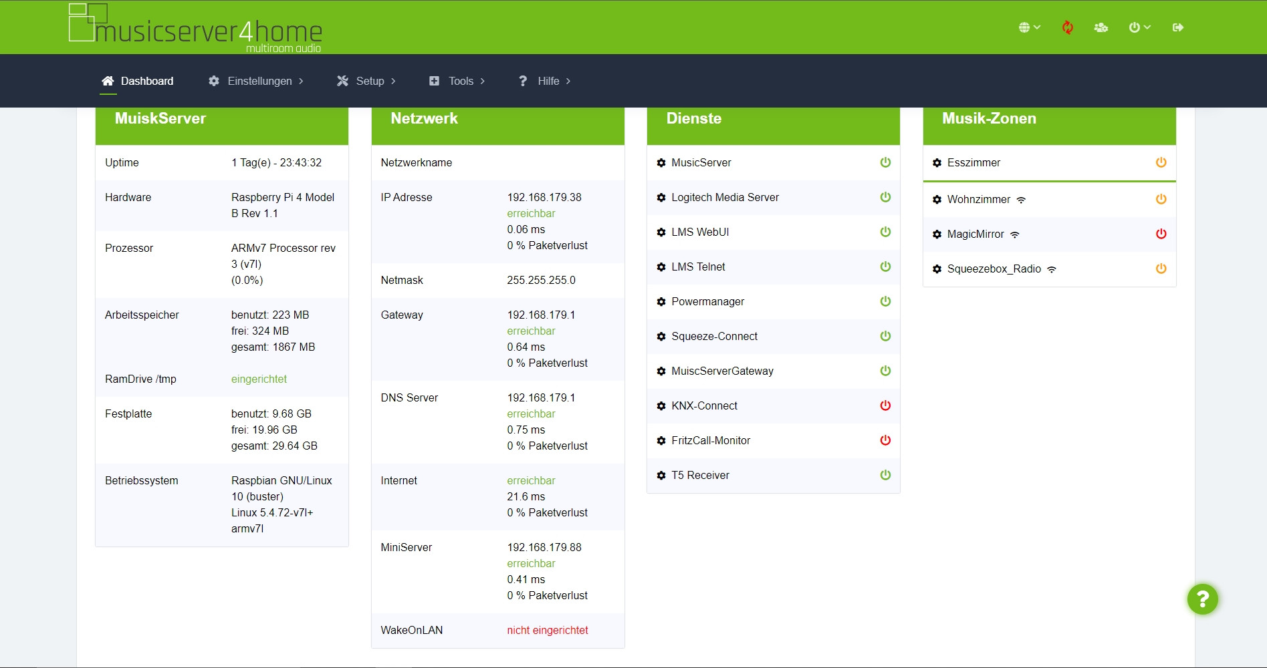Toggle the Esszimmer zone power button
The image size is (1267, 668).
1161,162
